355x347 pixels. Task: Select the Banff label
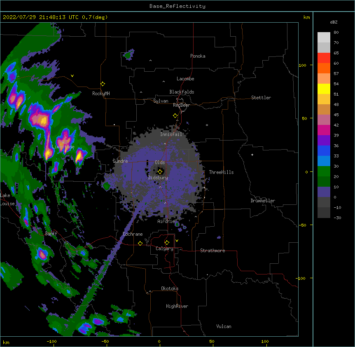51,234
